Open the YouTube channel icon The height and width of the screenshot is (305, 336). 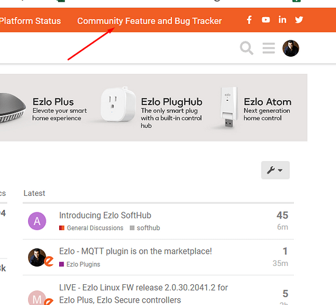click(266, 20)
